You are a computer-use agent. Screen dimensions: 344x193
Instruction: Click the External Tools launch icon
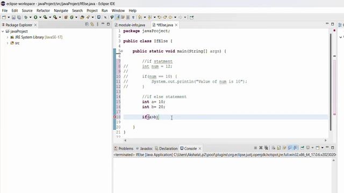click(x=55, y=17)
